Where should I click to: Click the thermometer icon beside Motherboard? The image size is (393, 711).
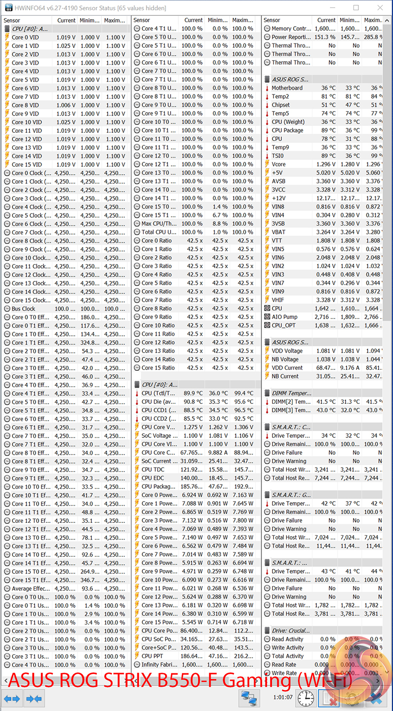(x=267, y=88)
